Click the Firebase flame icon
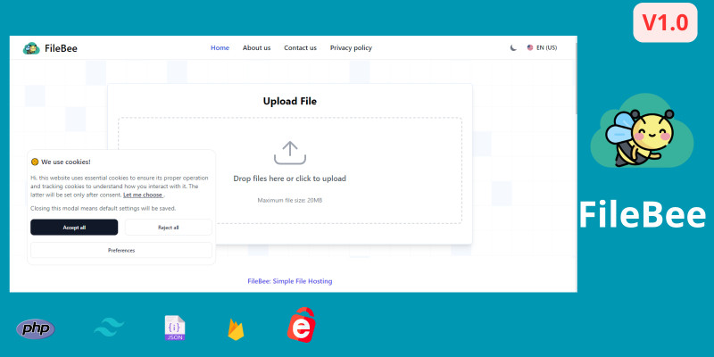 point(236,329)
